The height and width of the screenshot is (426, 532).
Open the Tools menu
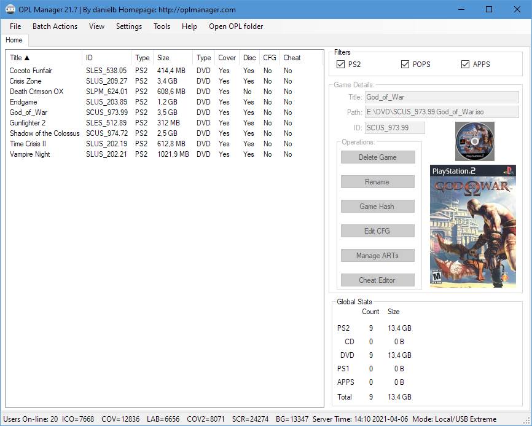162,26
